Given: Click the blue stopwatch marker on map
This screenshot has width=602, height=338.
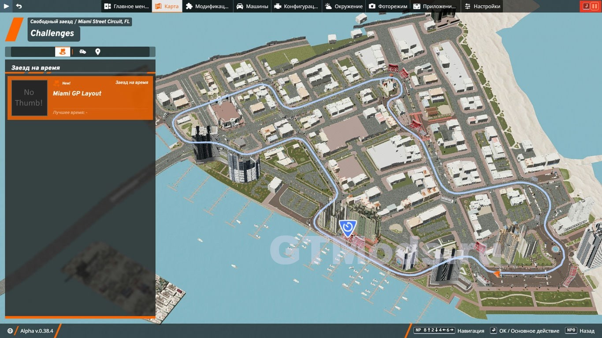Looking at the screenshot, I should pos(348,228).
